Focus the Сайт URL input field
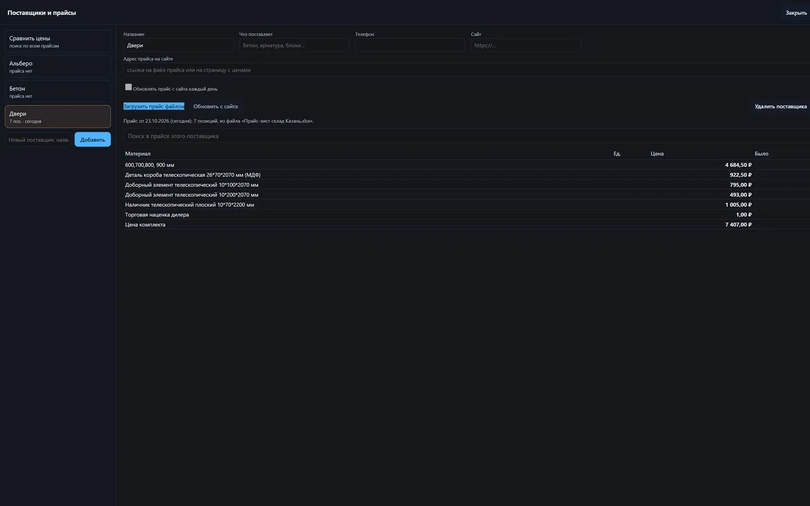810x506 pixels. point(526,46)
